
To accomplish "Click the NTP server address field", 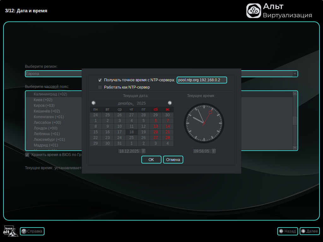I will pos(202,80).
